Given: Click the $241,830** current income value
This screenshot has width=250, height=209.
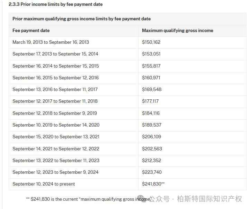Looking at the screenshot, I should click(153, 184).
